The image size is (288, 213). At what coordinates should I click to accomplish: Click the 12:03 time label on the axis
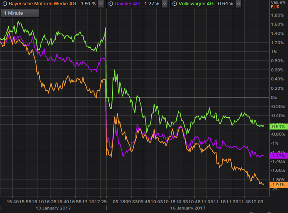(257, 202)
